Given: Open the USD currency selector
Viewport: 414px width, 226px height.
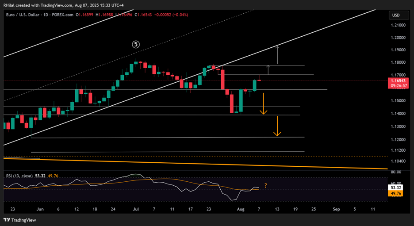Looking at the screenshot, I should coord(395,15).
